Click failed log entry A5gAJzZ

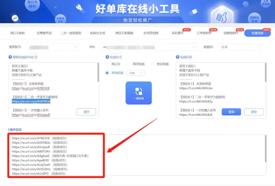50,156
